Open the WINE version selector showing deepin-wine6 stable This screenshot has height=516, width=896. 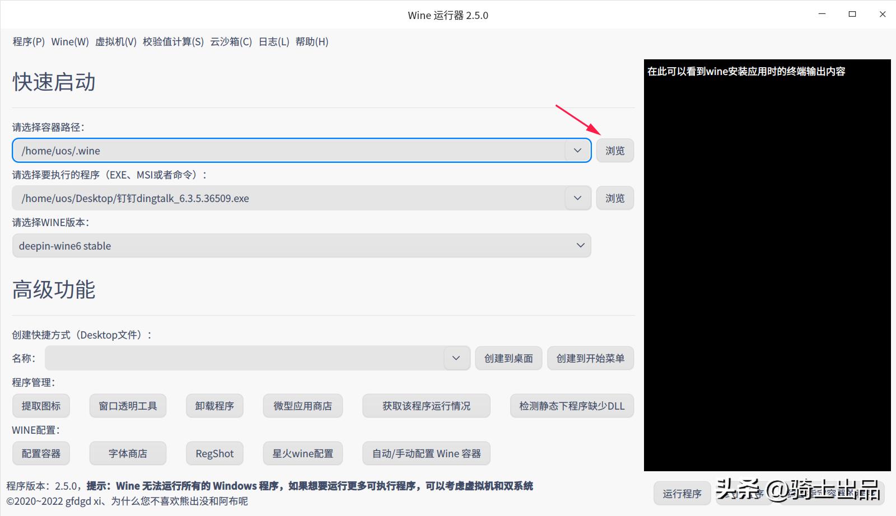(x=580, y=245)
